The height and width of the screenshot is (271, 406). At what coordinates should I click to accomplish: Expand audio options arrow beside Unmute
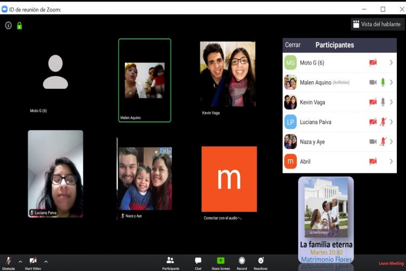20,262
